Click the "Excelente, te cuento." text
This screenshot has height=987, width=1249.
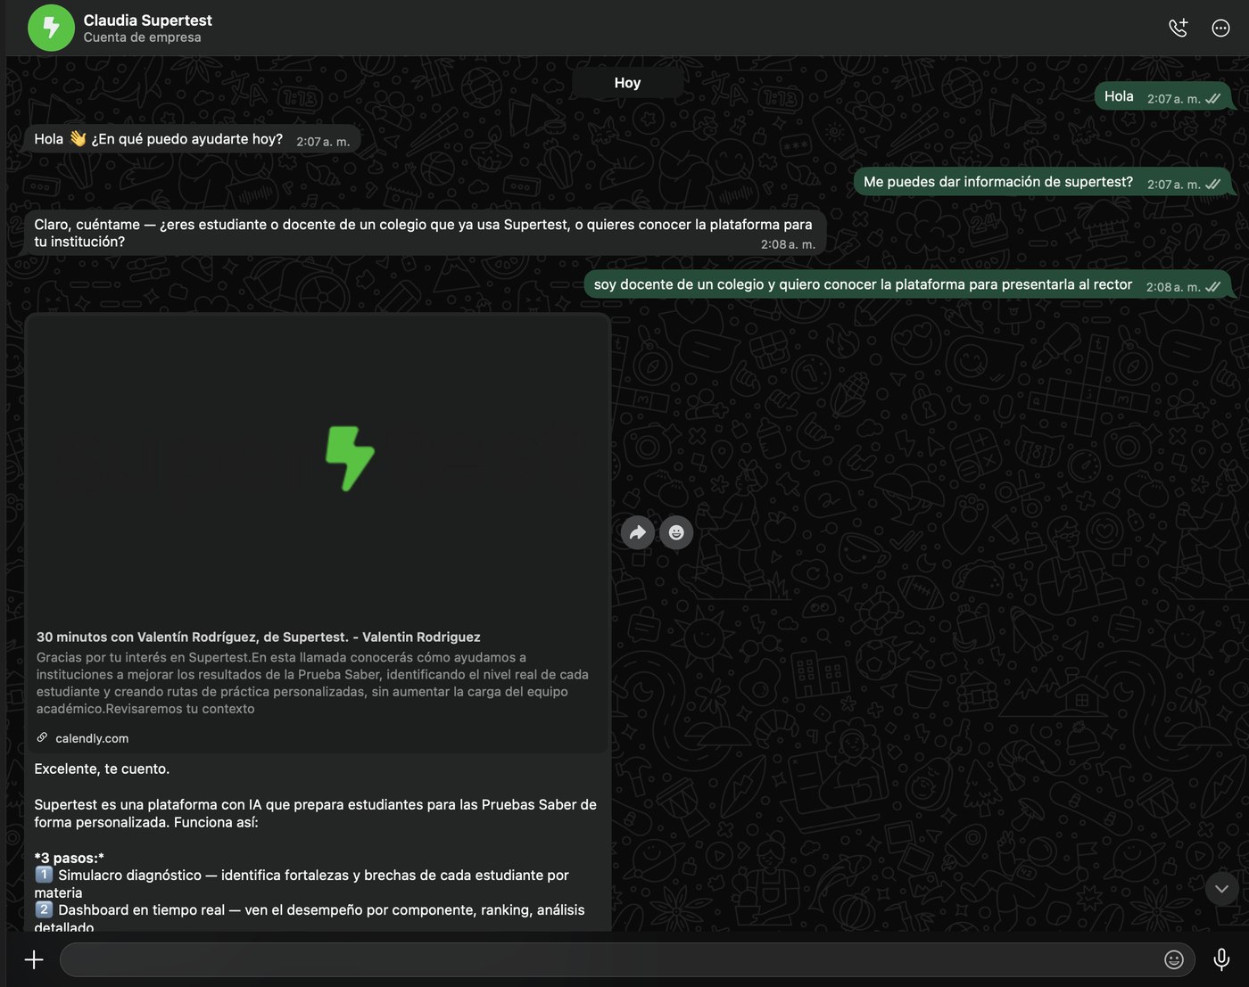pos(102,769)
